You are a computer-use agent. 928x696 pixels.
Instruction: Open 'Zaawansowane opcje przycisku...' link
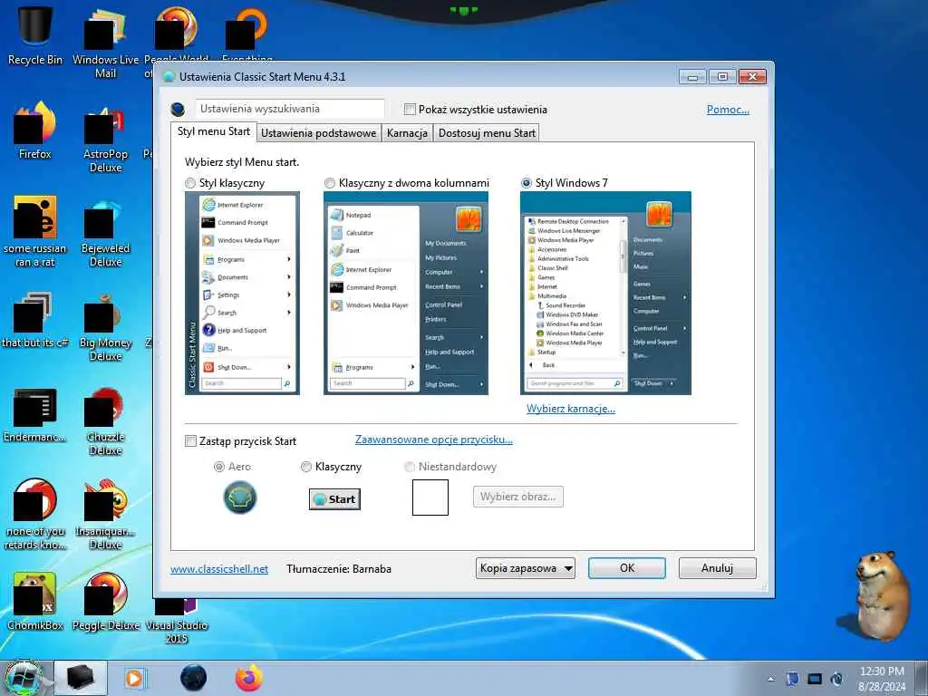click(434, 440)
